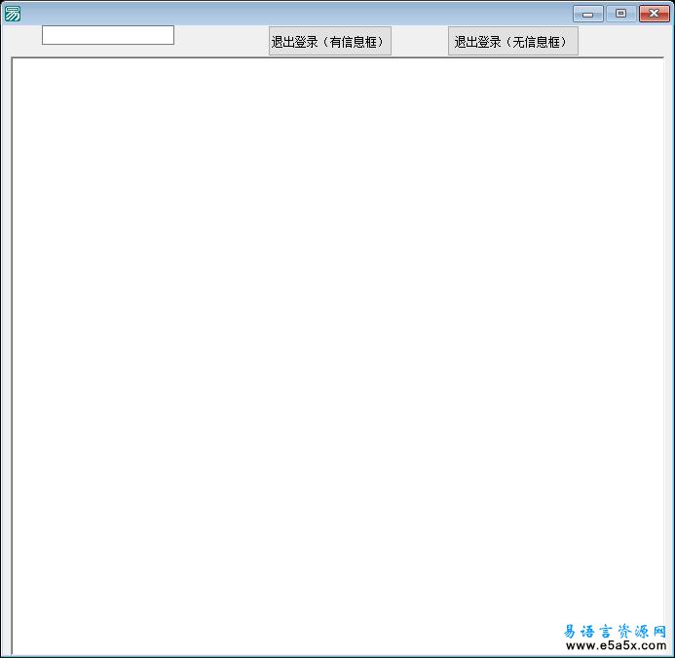Click gray area between the two logout buttons

(x=420, y=42)
